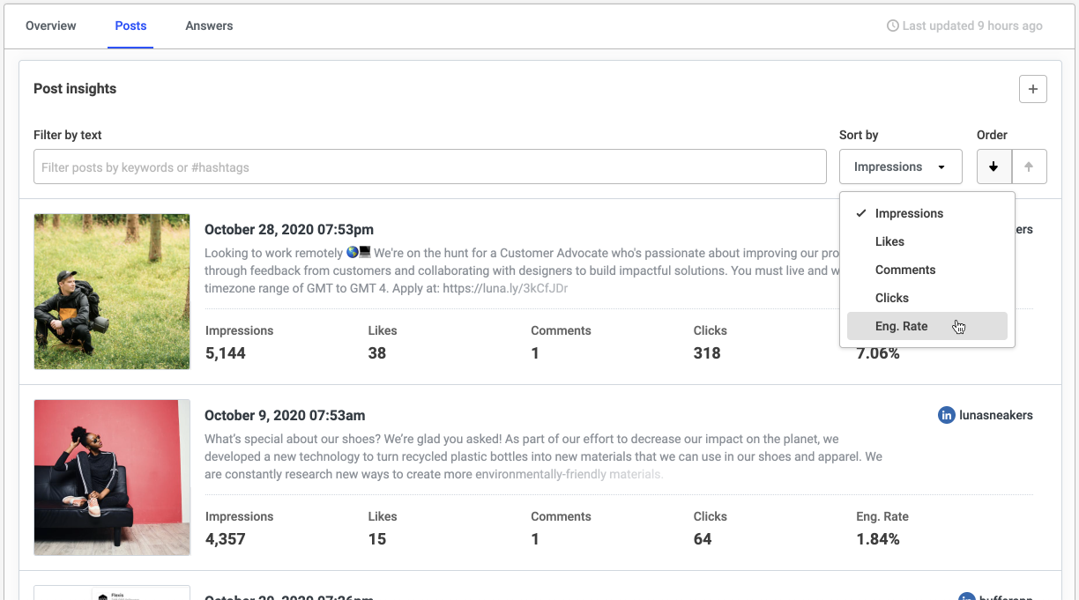The height and width of the screenshot is (600, 1079).
Task: Click the upward arrow Order icon
Action: [1030, 167]
